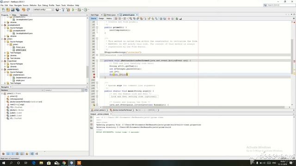The height and width of the screenshot is (166, 296).
Task: Click the New Project toolbar icon
Action: [8, 10]
